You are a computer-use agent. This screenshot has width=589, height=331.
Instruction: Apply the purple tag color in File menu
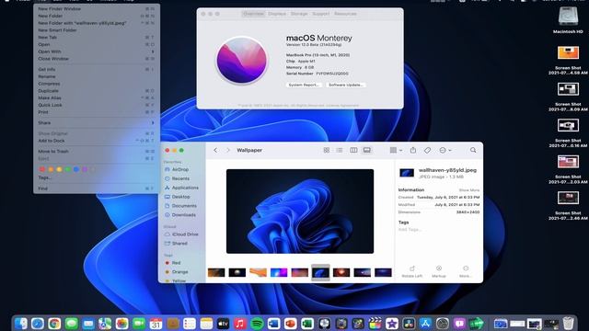pos(85,169)
